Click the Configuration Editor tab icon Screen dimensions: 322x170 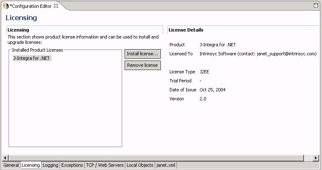coord(6,6)
